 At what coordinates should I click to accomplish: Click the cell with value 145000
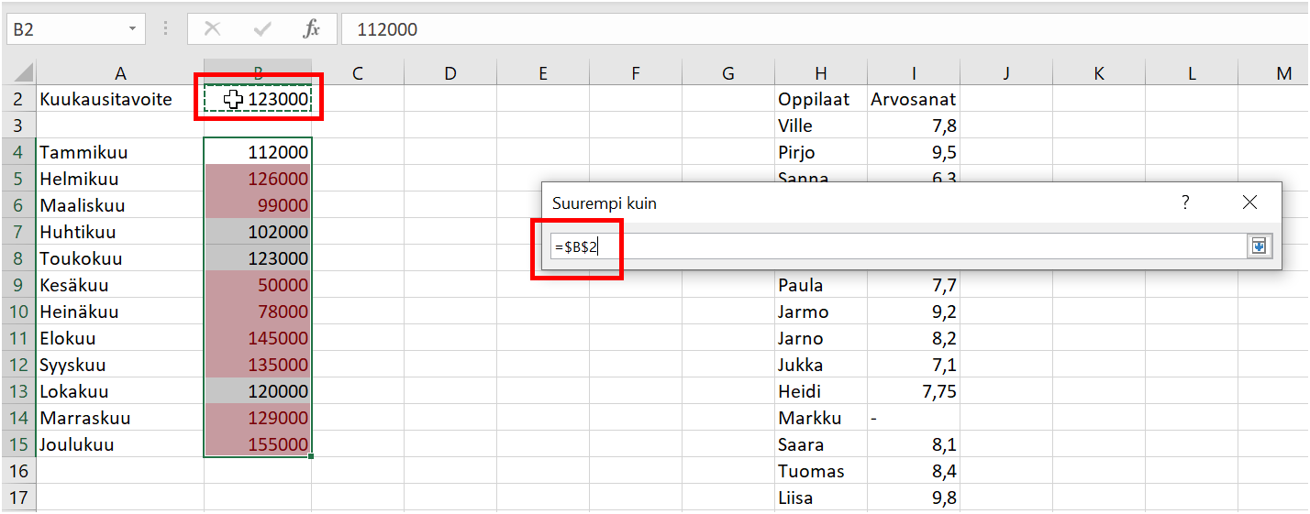(258, 338)
